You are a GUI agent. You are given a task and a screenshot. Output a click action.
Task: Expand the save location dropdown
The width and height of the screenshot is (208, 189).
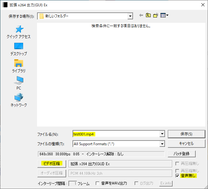click(130, 16)
